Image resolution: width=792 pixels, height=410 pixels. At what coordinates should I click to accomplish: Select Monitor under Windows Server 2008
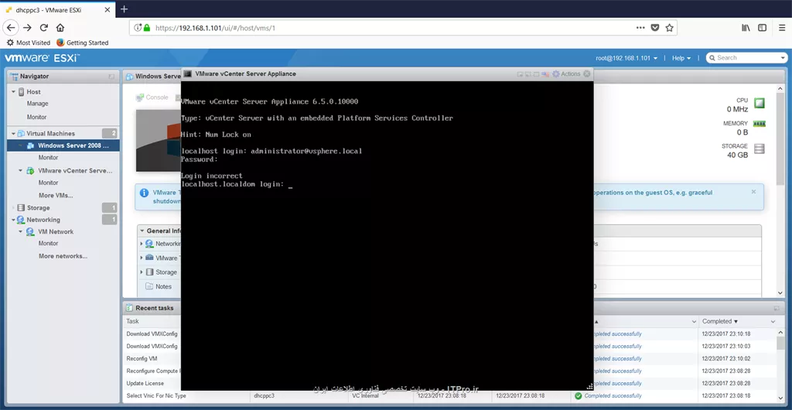tap(49, 158)
